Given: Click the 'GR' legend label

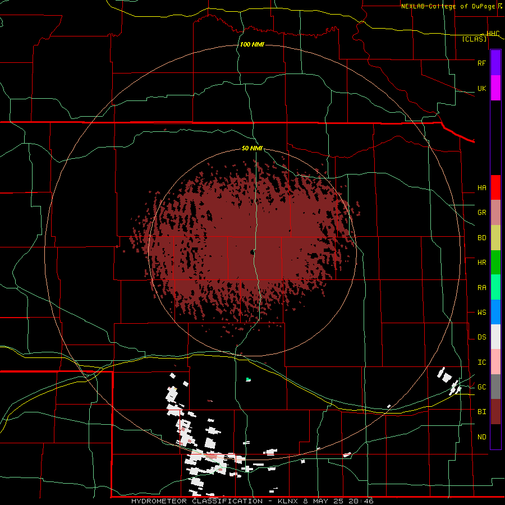Looking at the screenshot, I should 481,213.
